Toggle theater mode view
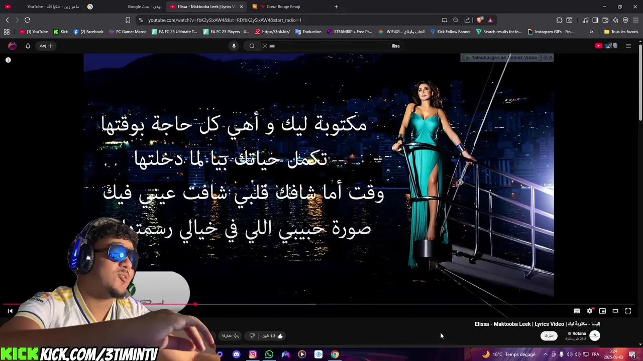Viewport: 643px width, 361px height. click(615, 311)
